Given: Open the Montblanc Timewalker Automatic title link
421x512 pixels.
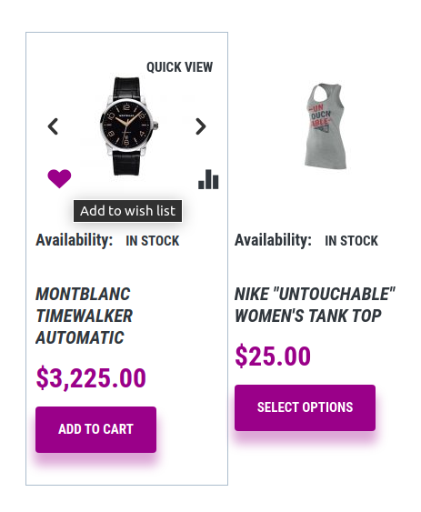Looking at the screenshot, I should pyautogui.click(x=85, y=316).
